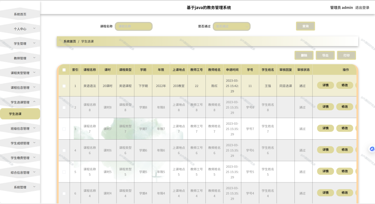Click the 申请时间 column header
The width and height of the screenshot is (375, 204).
tap(232, 70)
